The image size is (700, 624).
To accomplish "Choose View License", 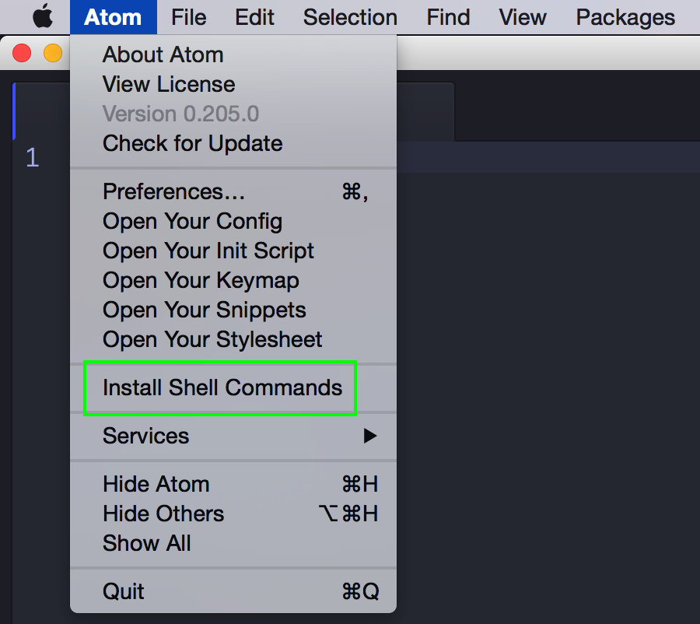I will click(168, 84).
